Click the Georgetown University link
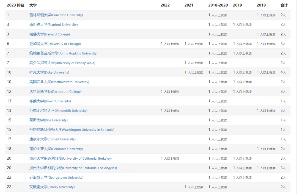 tap(56, 178)
